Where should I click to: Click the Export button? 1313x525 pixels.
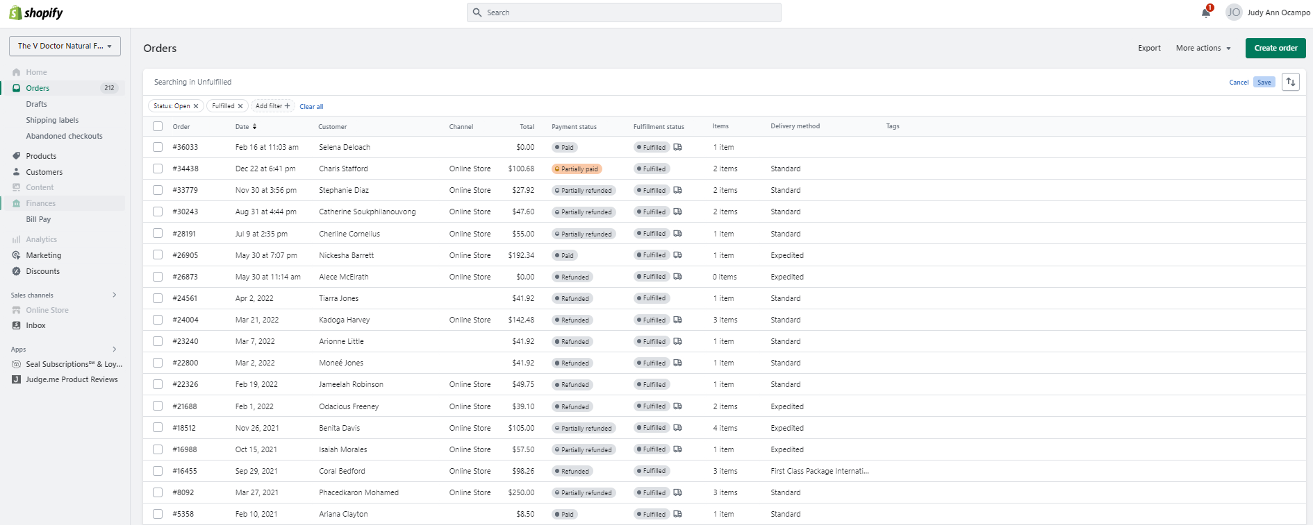coord(1149,48)
